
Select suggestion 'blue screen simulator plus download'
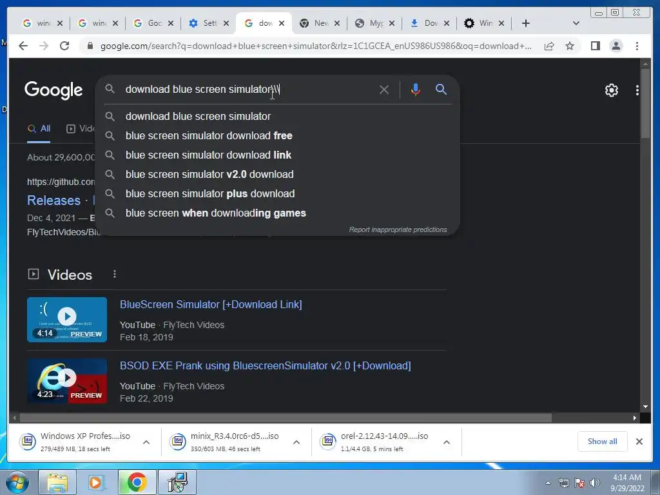tap(278, 193)
